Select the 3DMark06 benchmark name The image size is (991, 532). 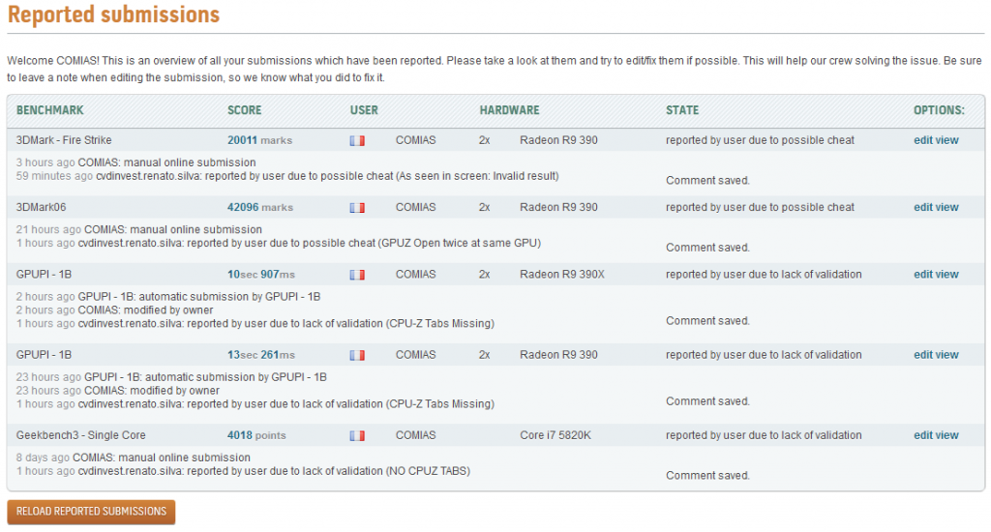point(41,207)
